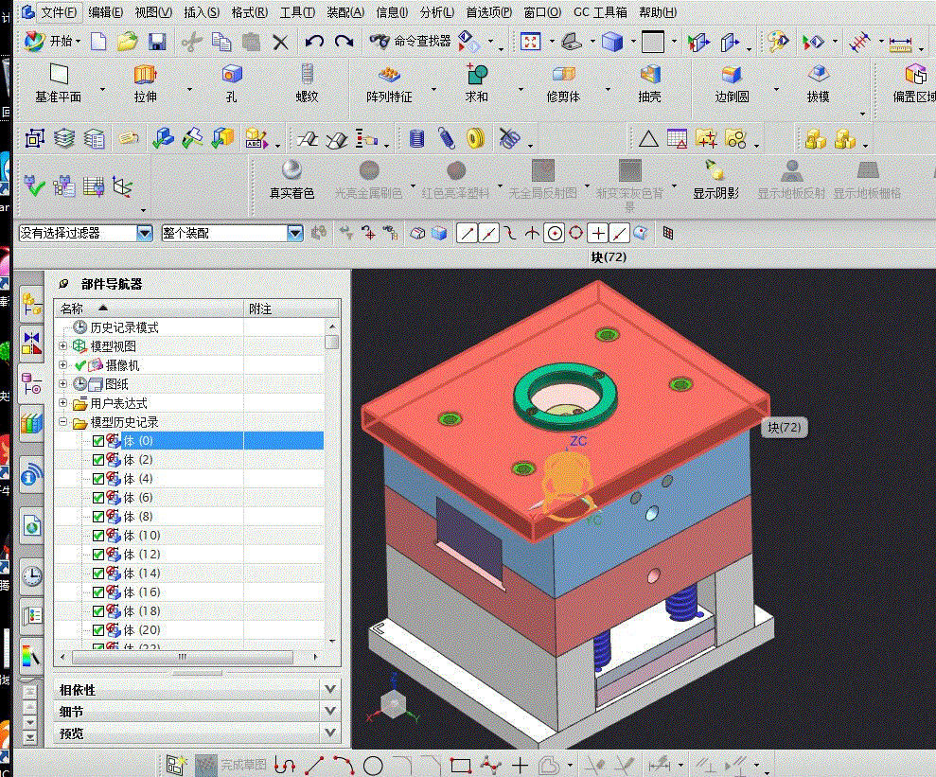Pick the Draft (拔模) tool
This screenshot has width=936, height=777.
pos(818,83)
